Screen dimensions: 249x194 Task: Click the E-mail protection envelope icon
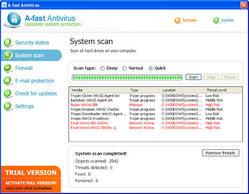tap(7, 80)
